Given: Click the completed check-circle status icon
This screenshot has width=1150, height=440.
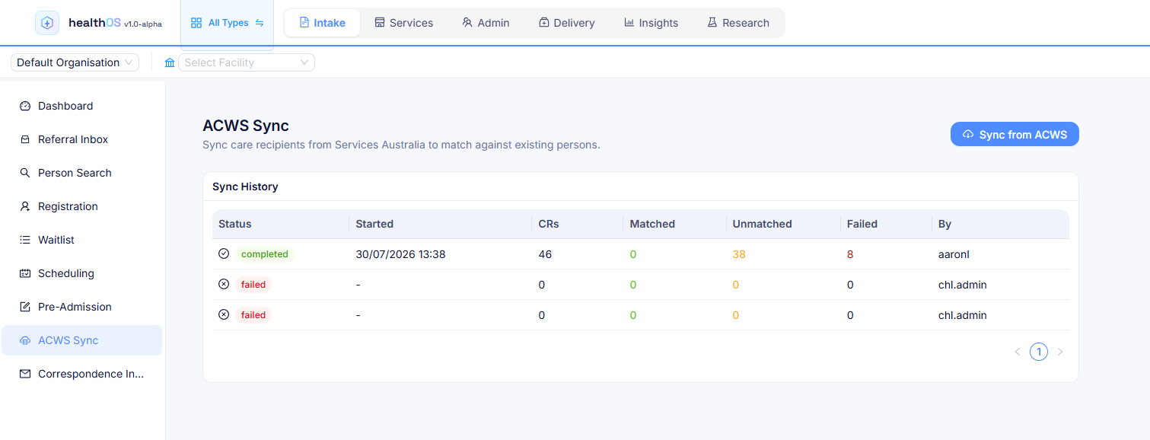Looking at the screenshot, I should [224, 253].
